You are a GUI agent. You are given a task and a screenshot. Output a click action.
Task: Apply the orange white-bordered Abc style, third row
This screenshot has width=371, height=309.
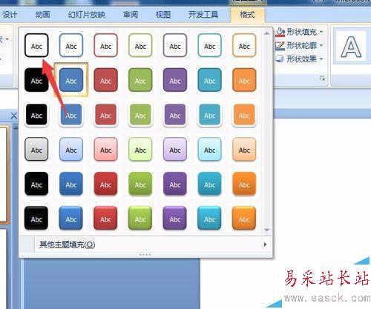(244, 115)
